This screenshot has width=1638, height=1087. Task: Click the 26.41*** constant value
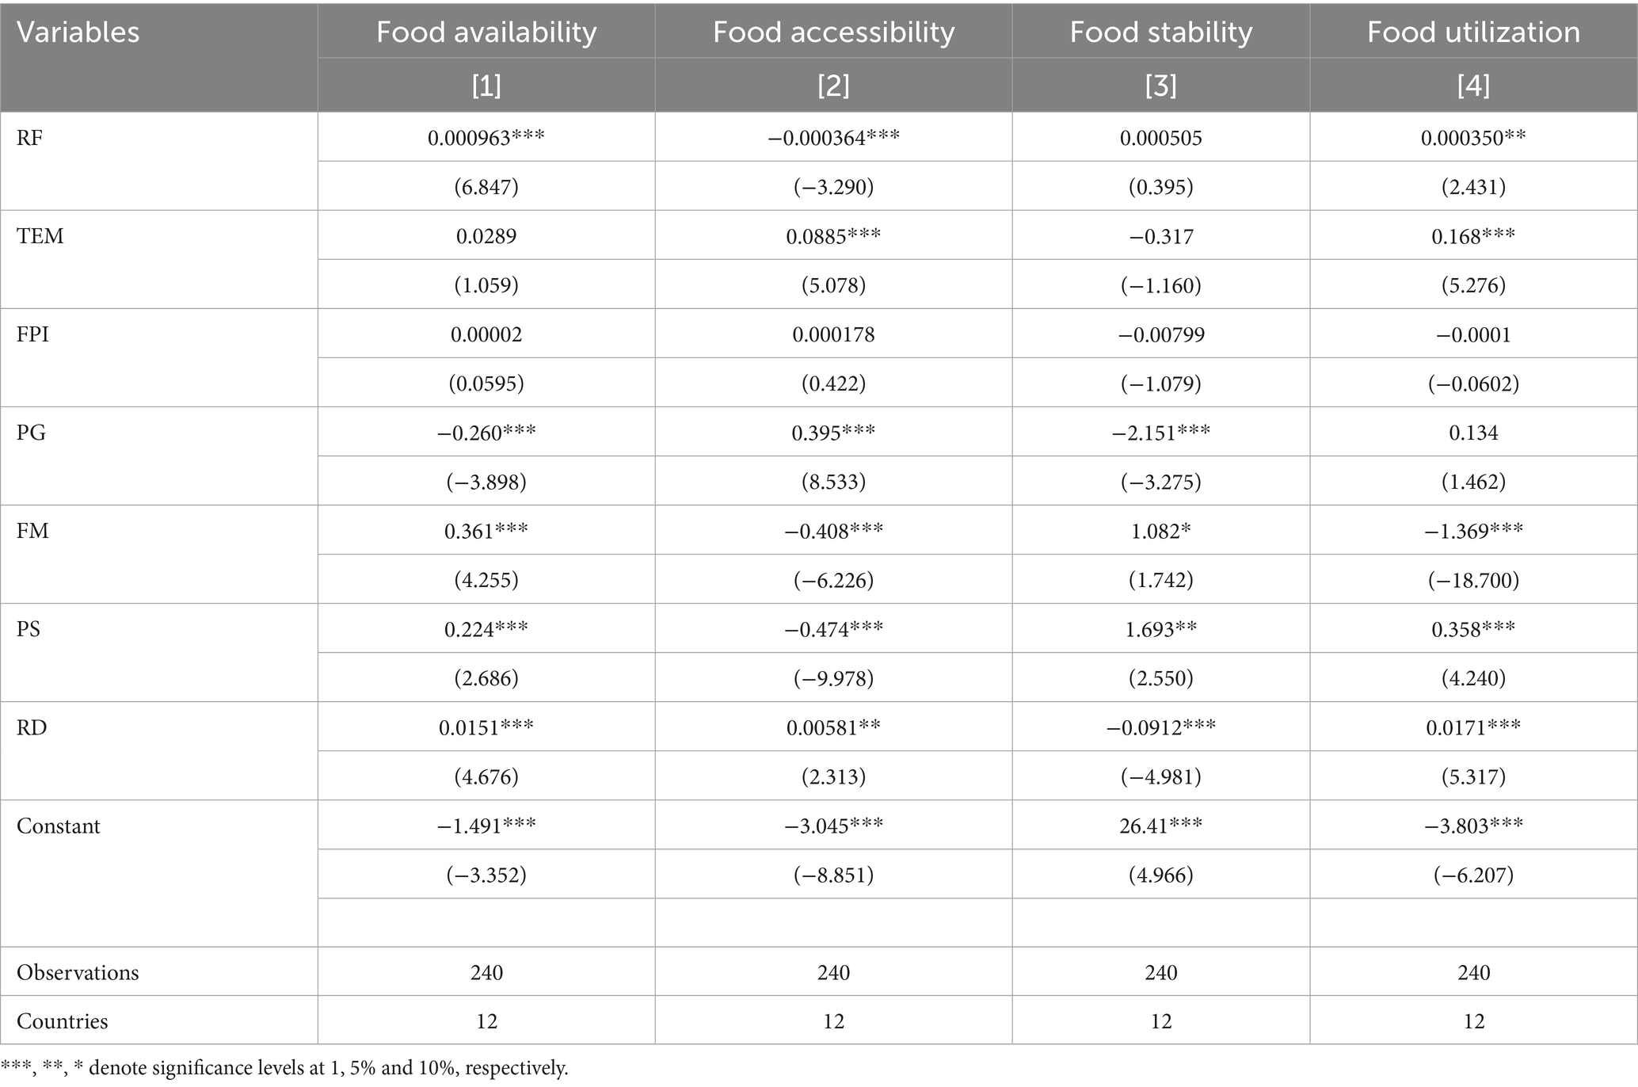[1160, 826]
